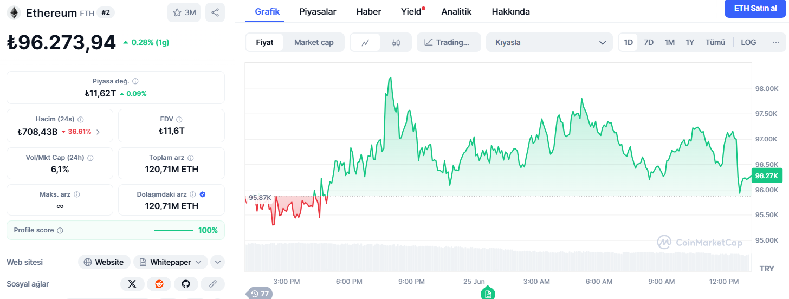Click info icon next to Toplam arz

pyautogui.click(x=191, y=158)
